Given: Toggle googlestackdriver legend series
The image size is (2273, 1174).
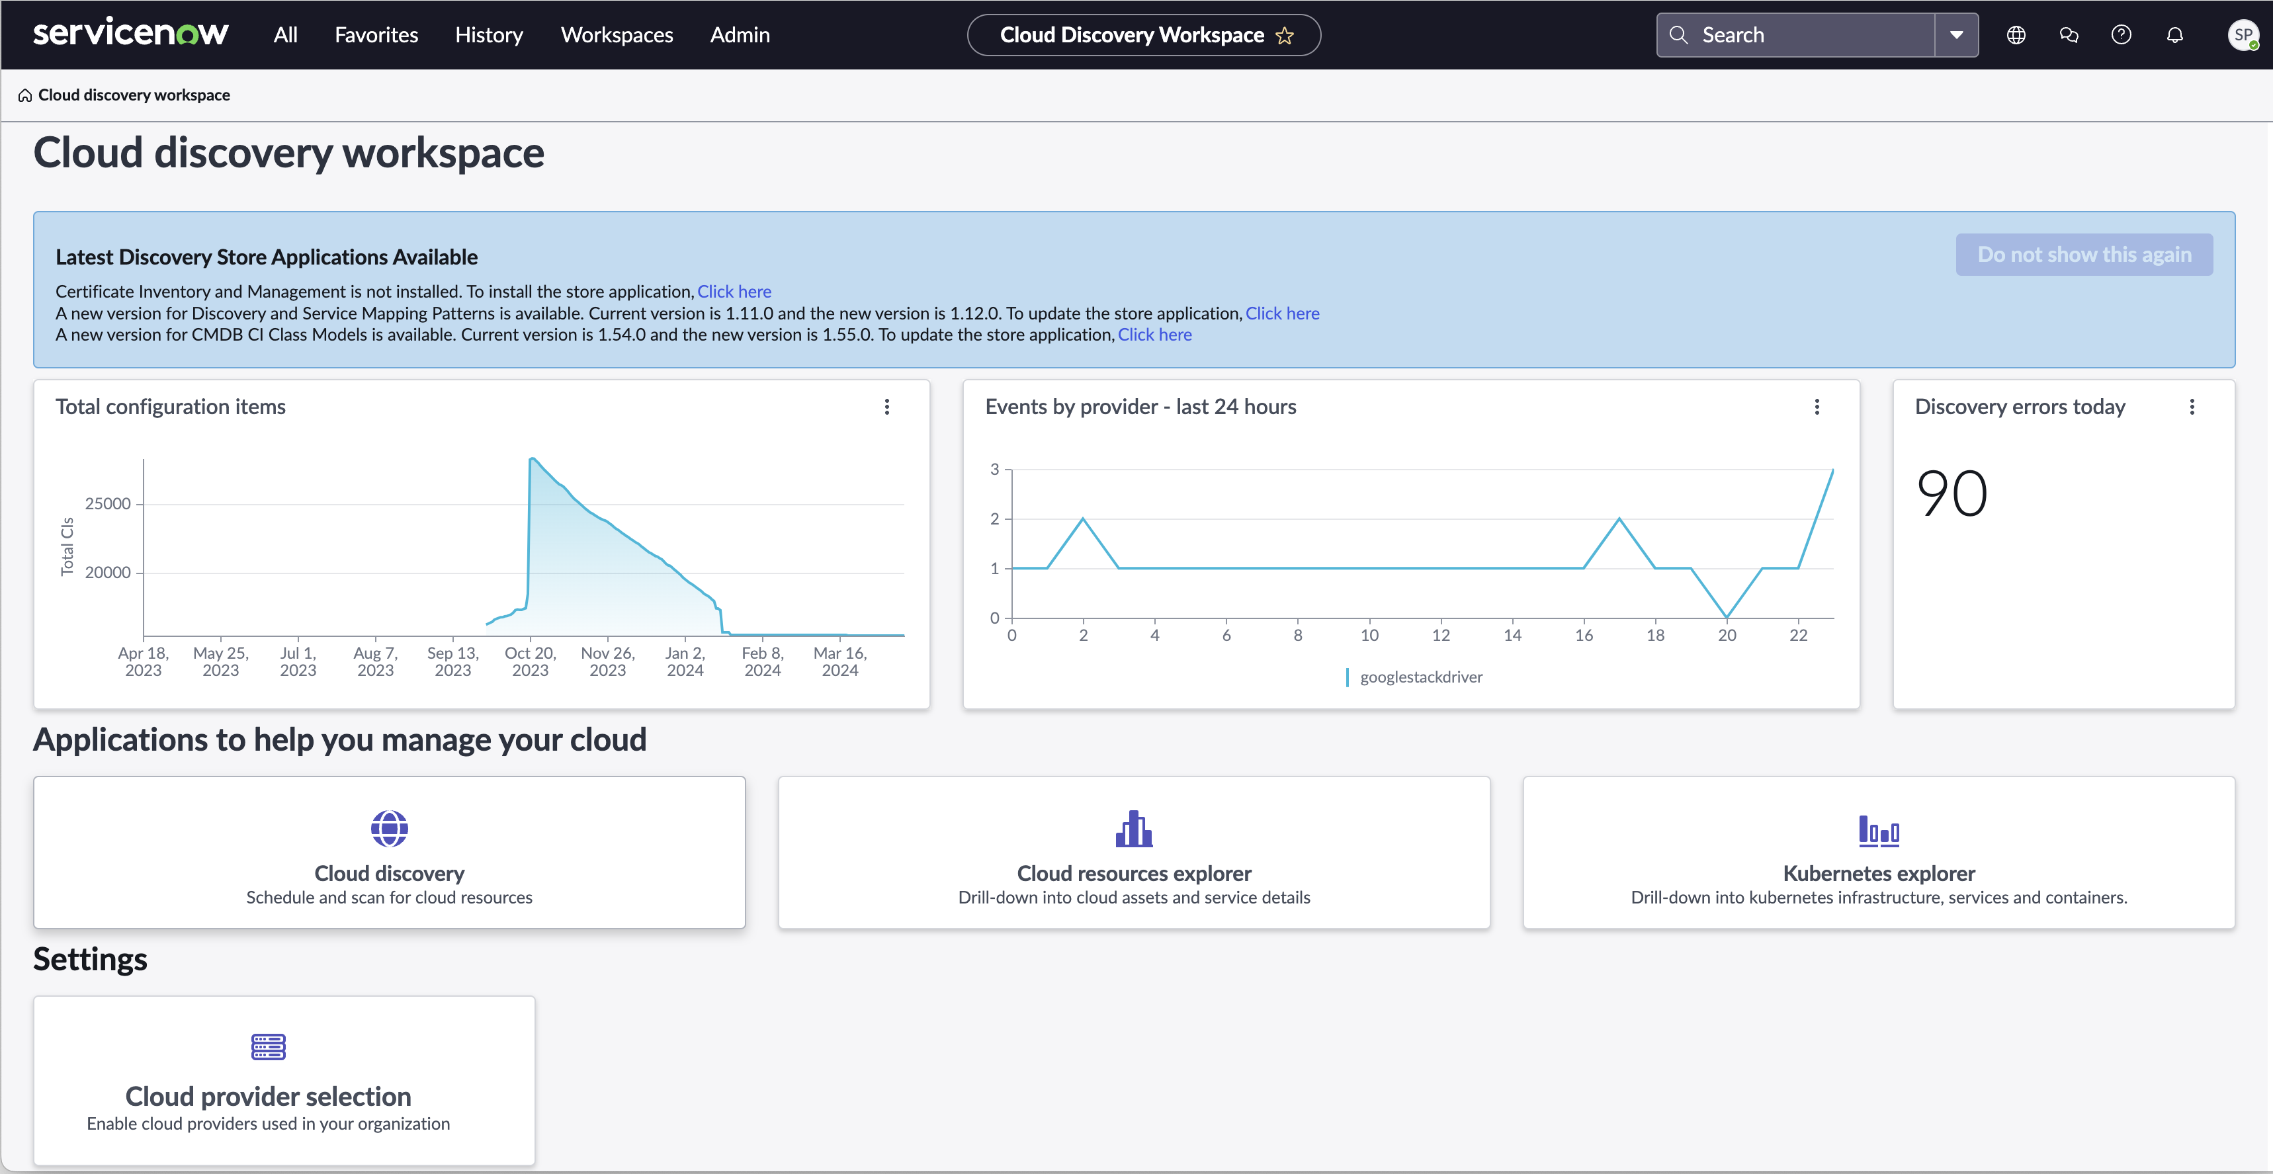Looking at the screenshot, I should 1414,677.
